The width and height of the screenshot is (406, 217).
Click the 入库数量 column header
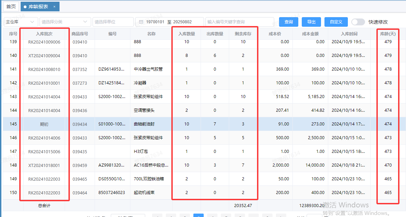point(186,34)
